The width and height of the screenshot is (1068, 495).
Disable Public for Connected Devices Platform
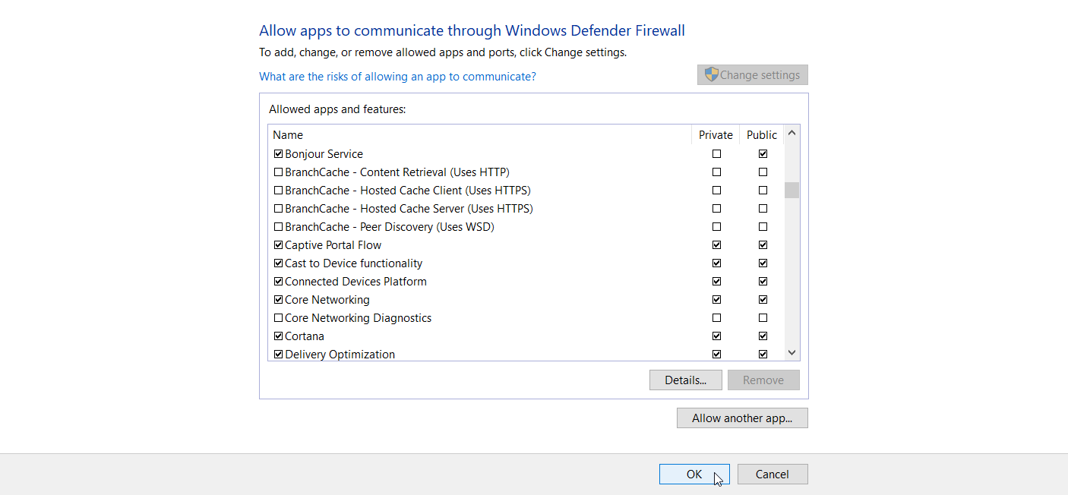(x=763, y=282)
